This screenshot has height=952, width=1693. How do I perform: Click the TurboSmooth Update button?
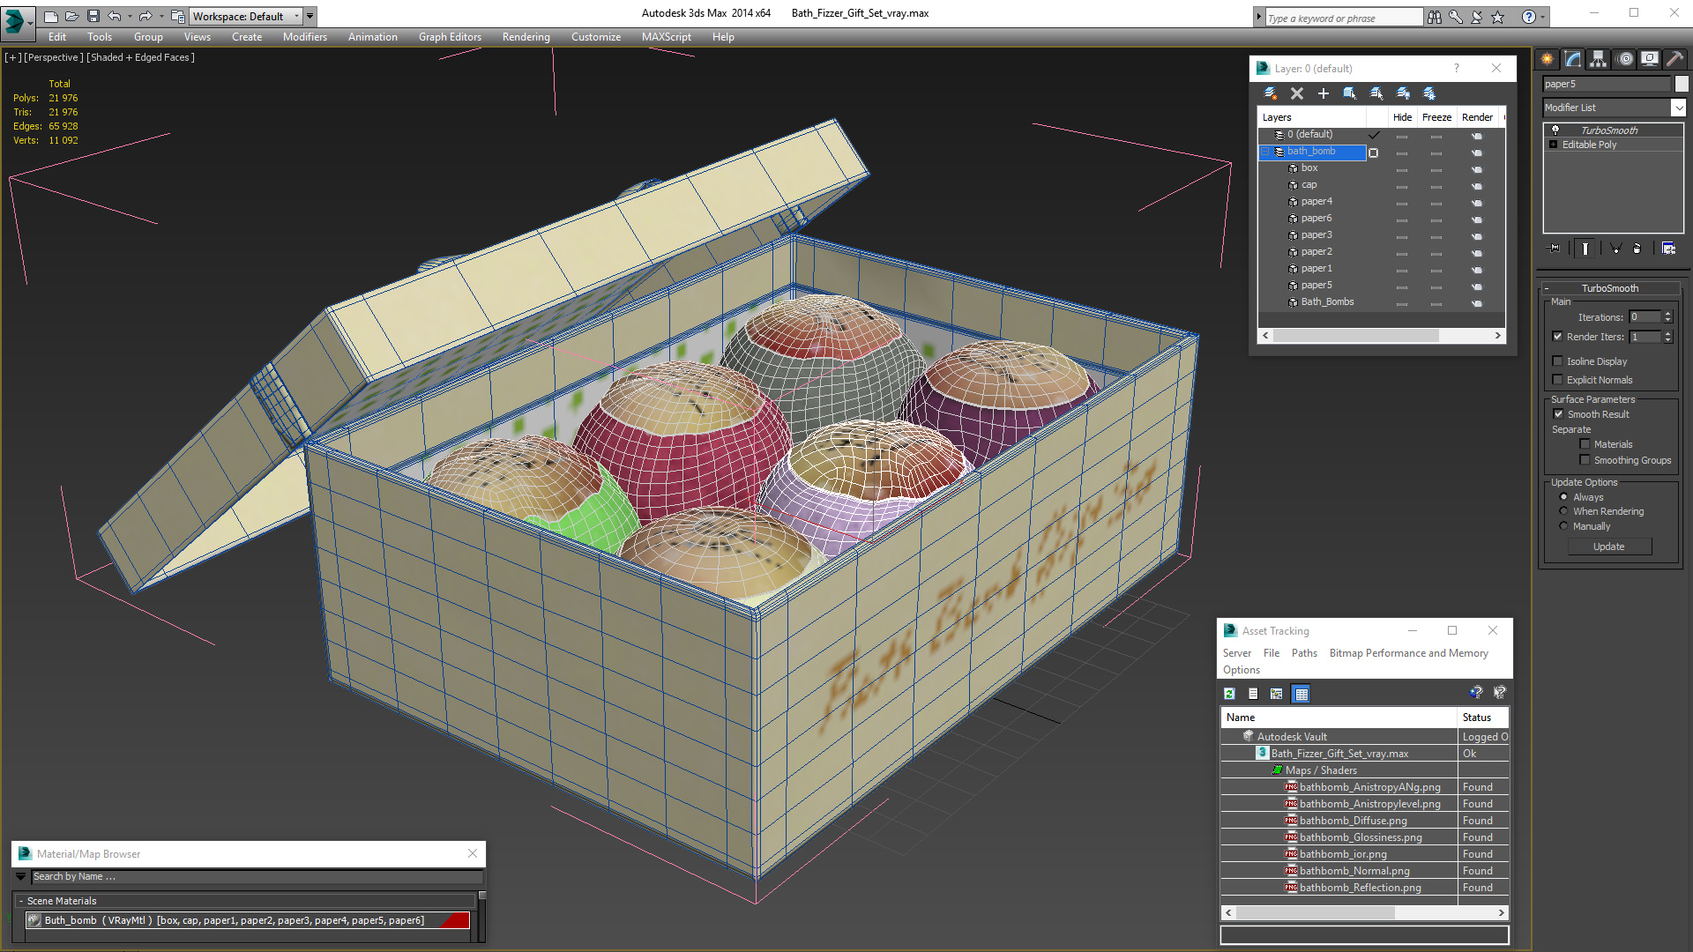pos(1608,547)
